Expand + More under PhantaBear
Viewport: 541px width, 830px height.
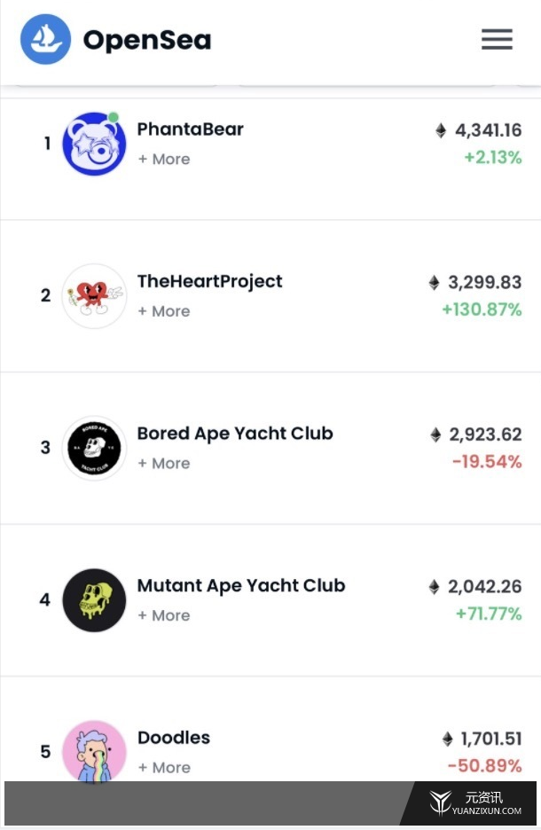[x=163, y=159]
